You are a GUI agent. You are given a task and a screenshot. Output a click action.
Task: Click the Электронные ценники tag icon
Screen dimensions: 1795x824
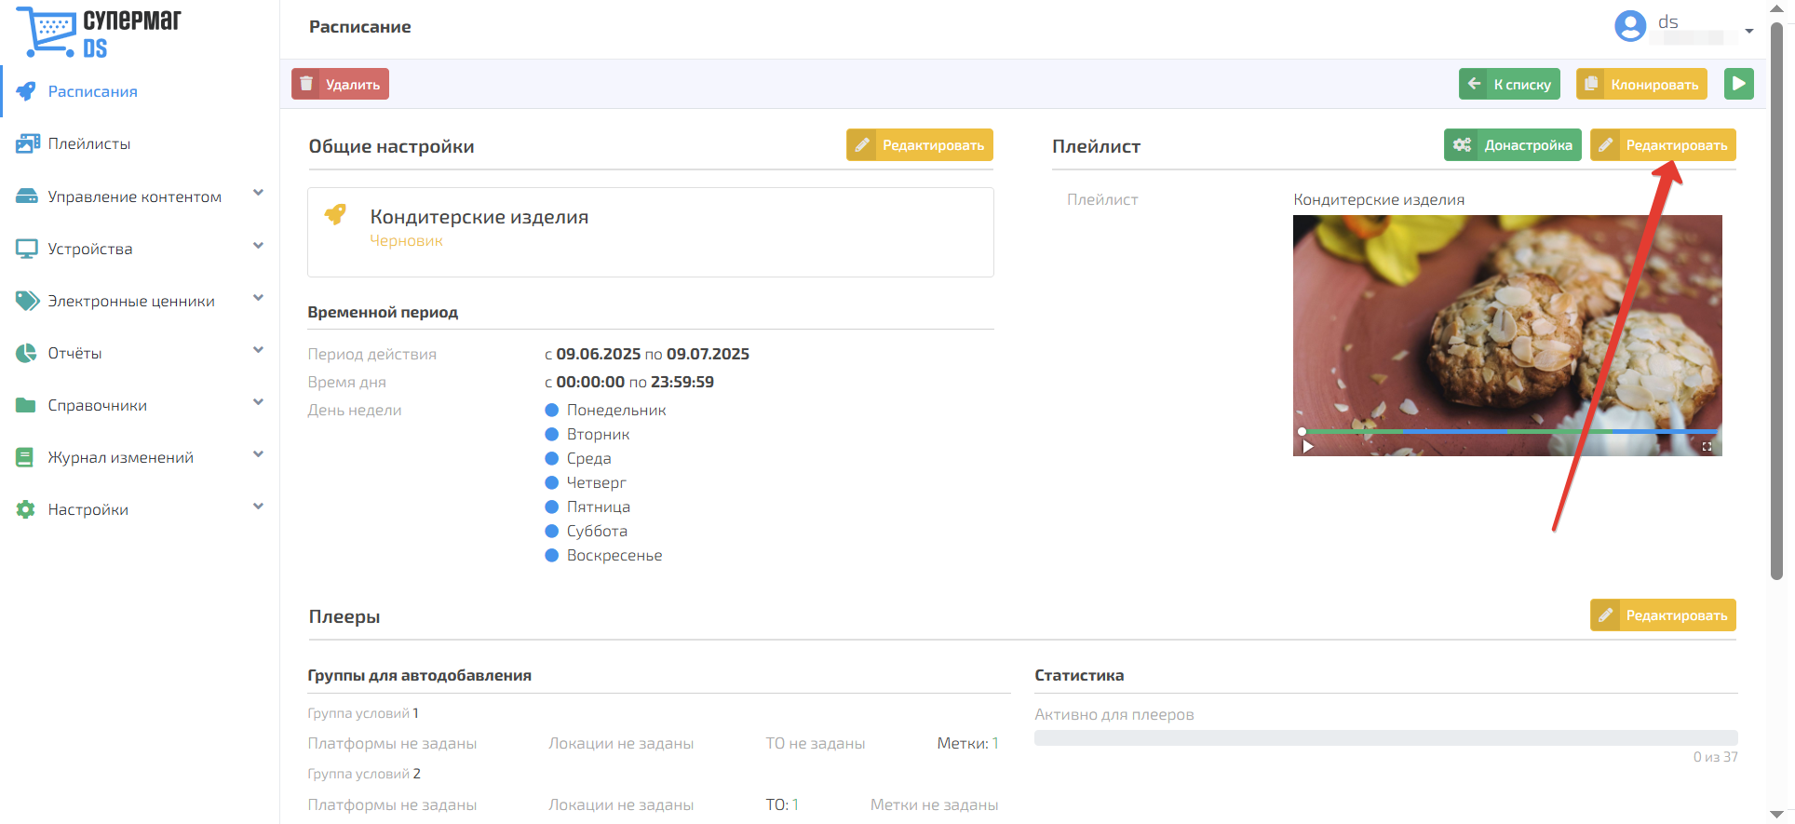27,301
